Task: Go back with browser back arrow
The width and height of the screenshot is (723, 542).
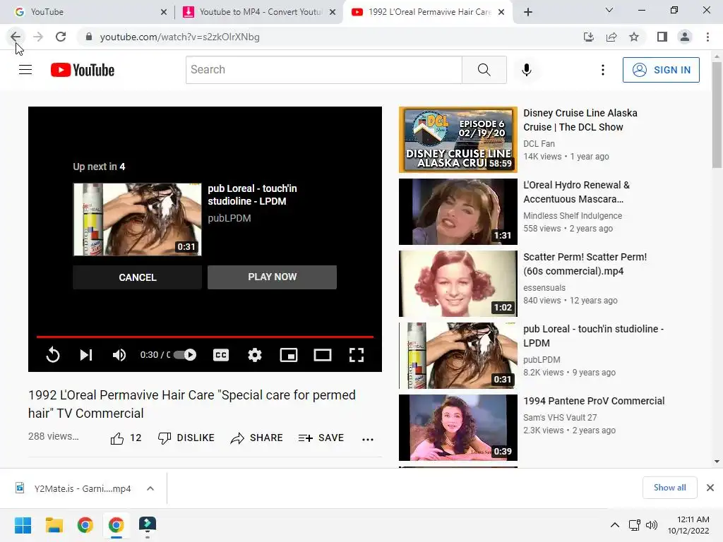Action: (16, 37)
